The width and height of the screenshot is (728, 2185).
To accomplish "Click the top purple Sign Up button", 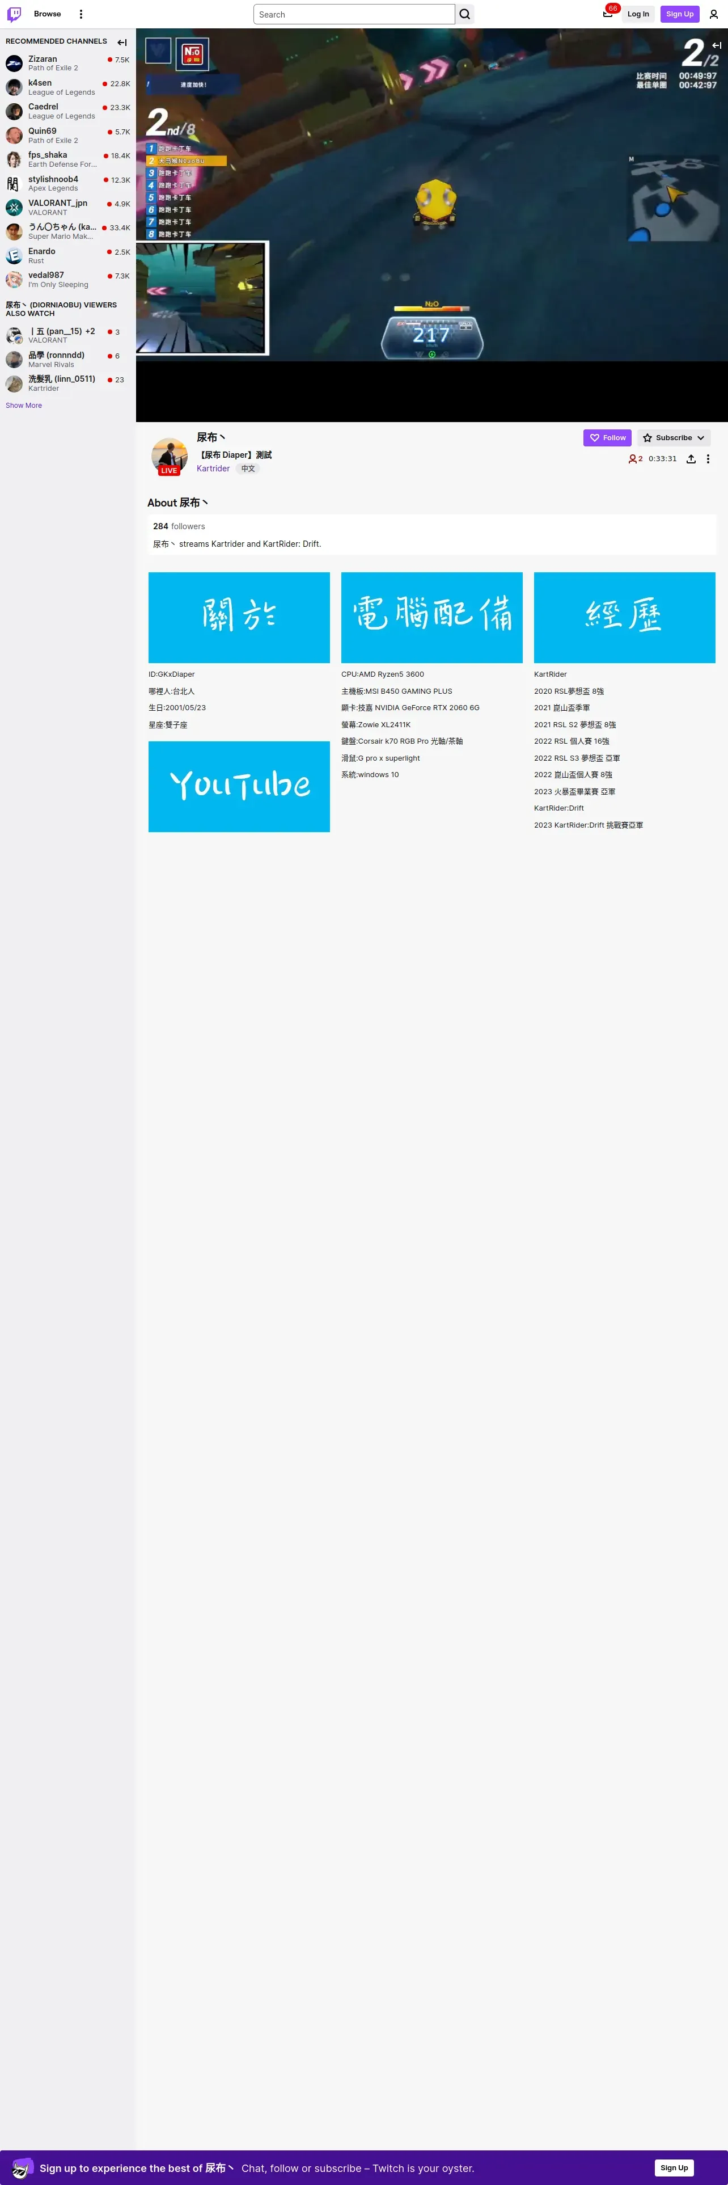I will 680,14.
